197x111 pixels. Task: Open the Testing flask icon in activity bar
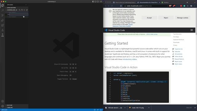[2, 30]
